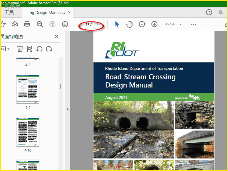Collapse the left navigation pane arrow
The height and width of the screenshot is (171, 228).
[68, 109]
